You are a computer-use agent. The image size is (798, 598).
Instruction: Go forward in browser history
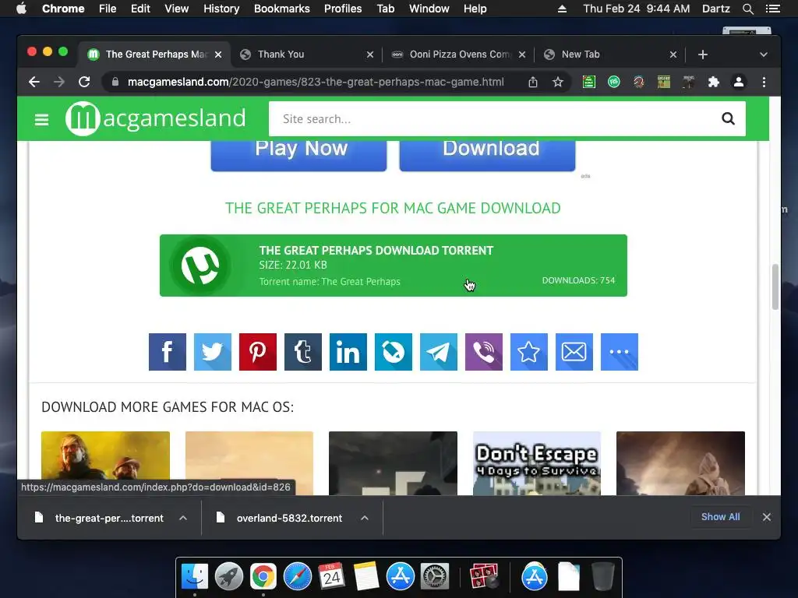pos(59,82)
